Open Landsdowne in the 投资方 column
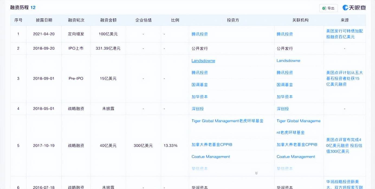This screenshot has height=189, width=375. click(x=203, y=61)
